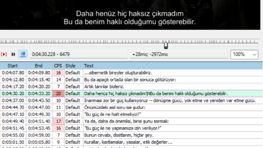This screenshot has height=148, width=263.
Task: Click start time 0:05:01.50
Action: click(x=13, y=142)
